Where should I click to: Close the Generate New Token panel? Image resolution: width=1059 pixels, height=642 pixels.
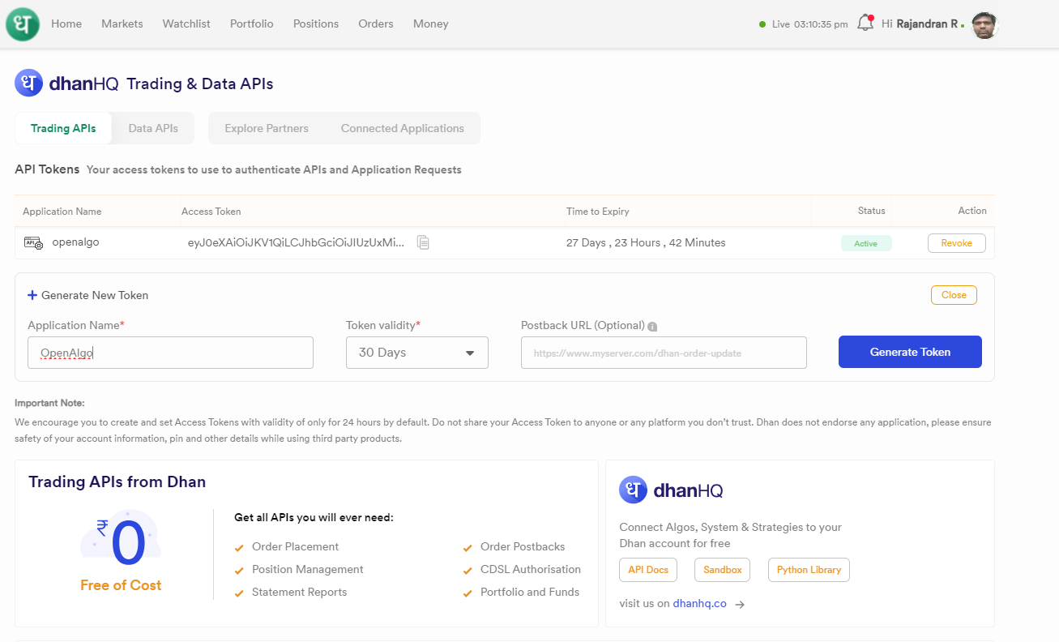coord(954,295)
